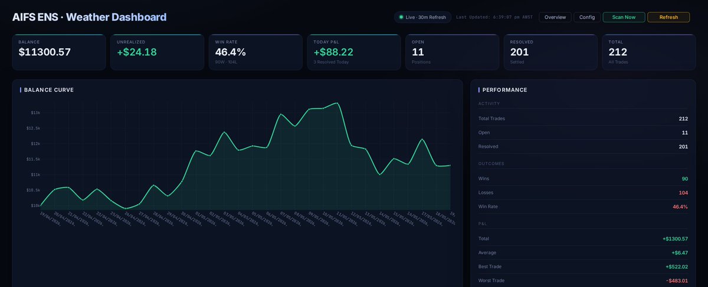Image resolution: width=708 pixels, height=287 pixels.
Task: Click the Resolved card showing 201
Action: pos(550,52)
